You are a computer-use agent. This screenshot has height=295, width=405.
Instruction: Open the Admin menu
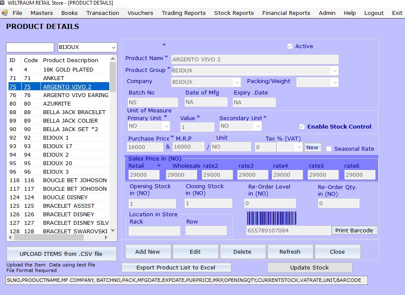point(327,13)
